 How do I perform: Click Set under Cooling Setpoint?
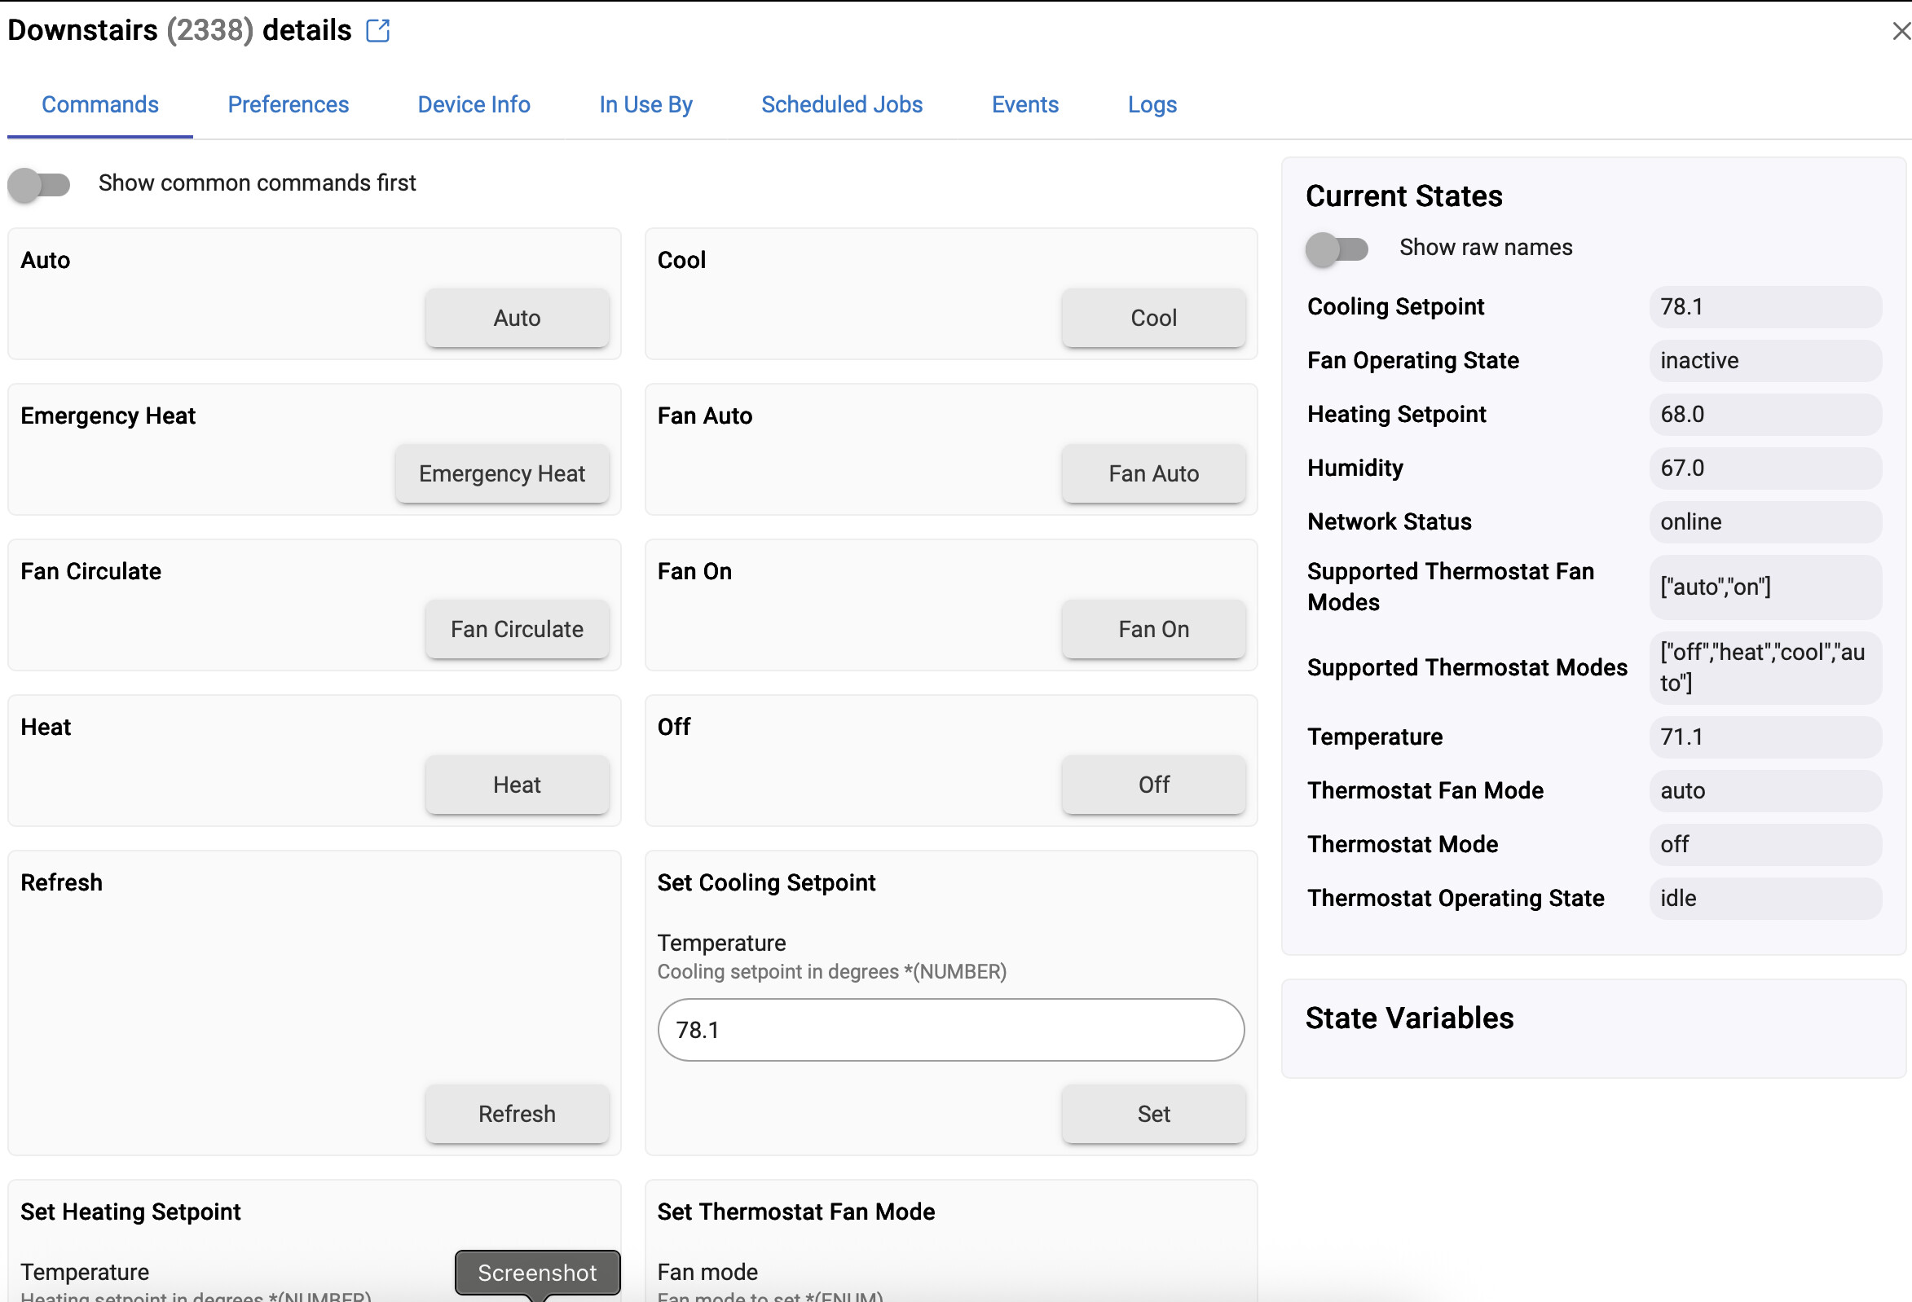1153,1113
